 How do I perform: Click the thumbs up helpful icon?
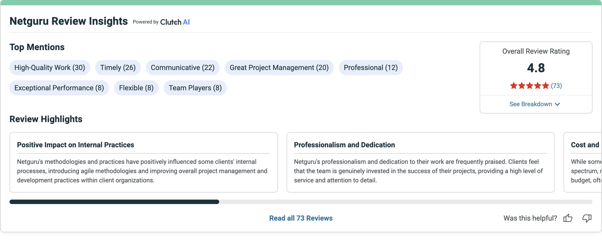coord(568,218)
